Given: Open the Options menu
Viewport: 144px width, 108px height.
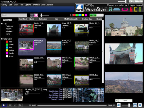Looking at the screenshot, I should pyautogui.click(x=28, y=5).
